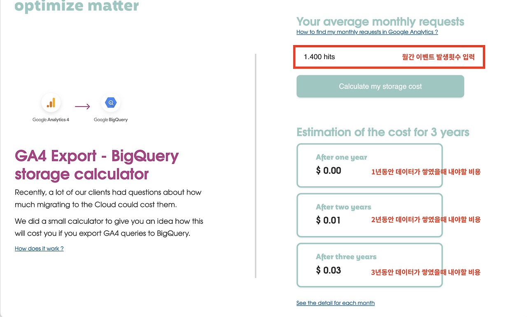
Task: Open 'See the detail for each month' link
Action: 336,303
